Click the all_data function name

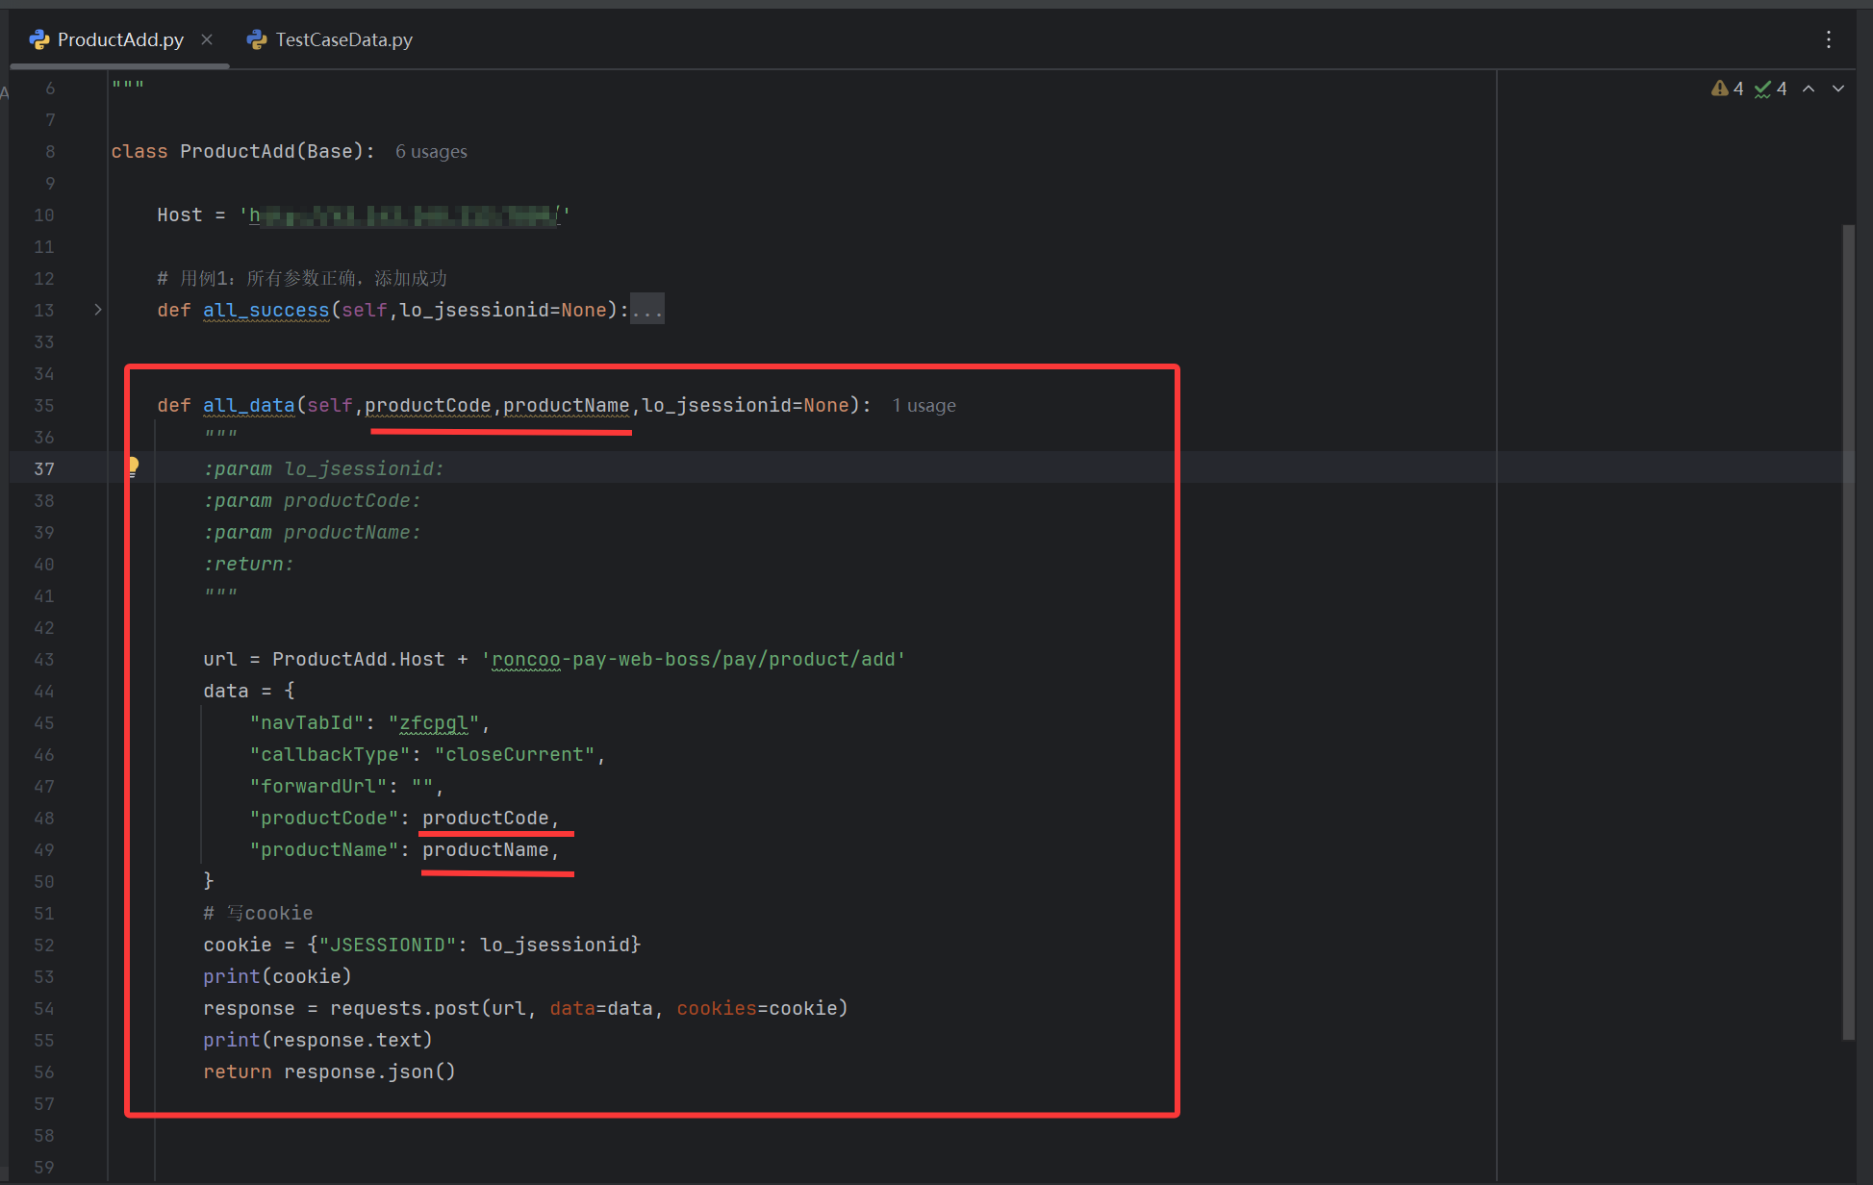[x=248, y=405]
